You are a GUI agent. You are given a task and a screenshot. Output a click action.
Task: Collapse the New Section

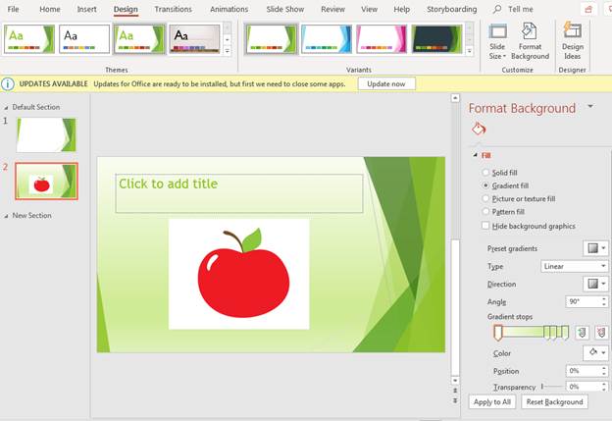coord(6,216)
